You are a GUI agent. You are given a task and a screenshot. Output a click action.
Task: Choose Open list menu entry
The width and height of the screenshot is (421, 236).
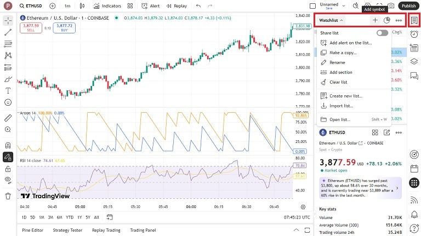(354, 119)
